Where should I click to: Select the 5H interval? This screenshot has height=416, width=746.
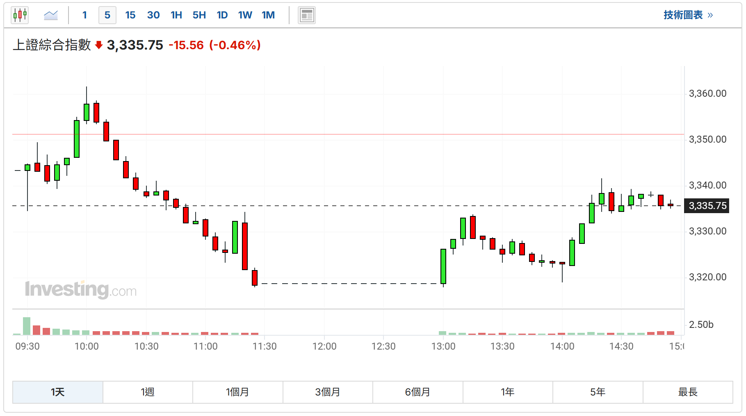199,15
